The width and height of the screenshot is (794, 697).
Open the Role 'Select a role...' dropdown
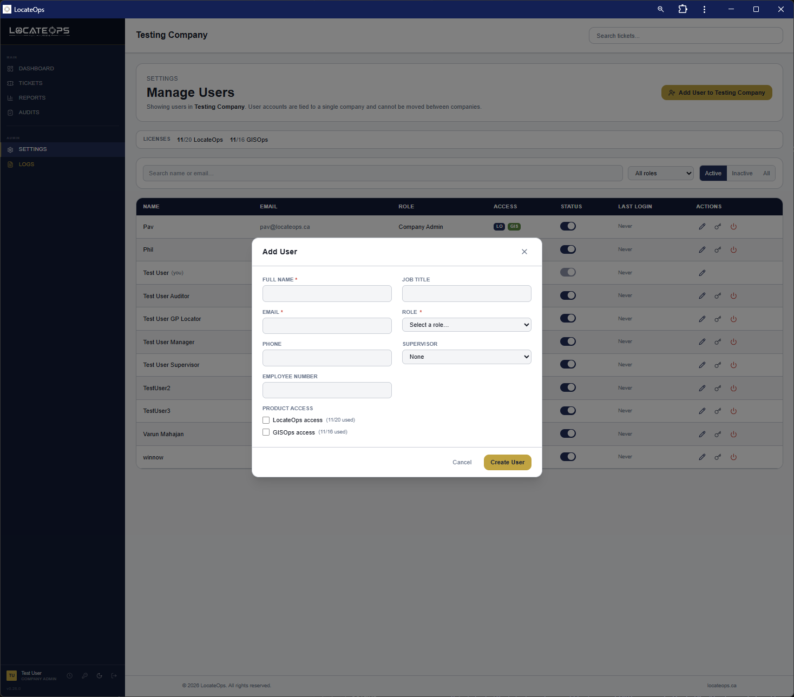click(x=467, y=325)
